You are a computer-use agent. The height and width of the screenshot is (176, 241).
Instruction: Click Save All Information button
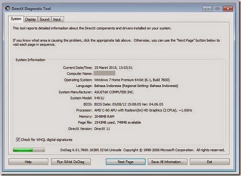[167, 162]
